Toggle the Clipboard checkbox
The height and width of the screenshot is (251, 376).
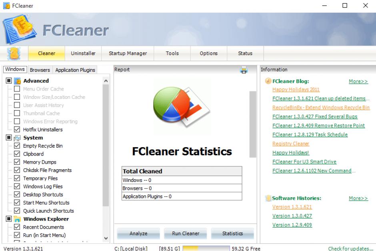click(x=17, y=154)
